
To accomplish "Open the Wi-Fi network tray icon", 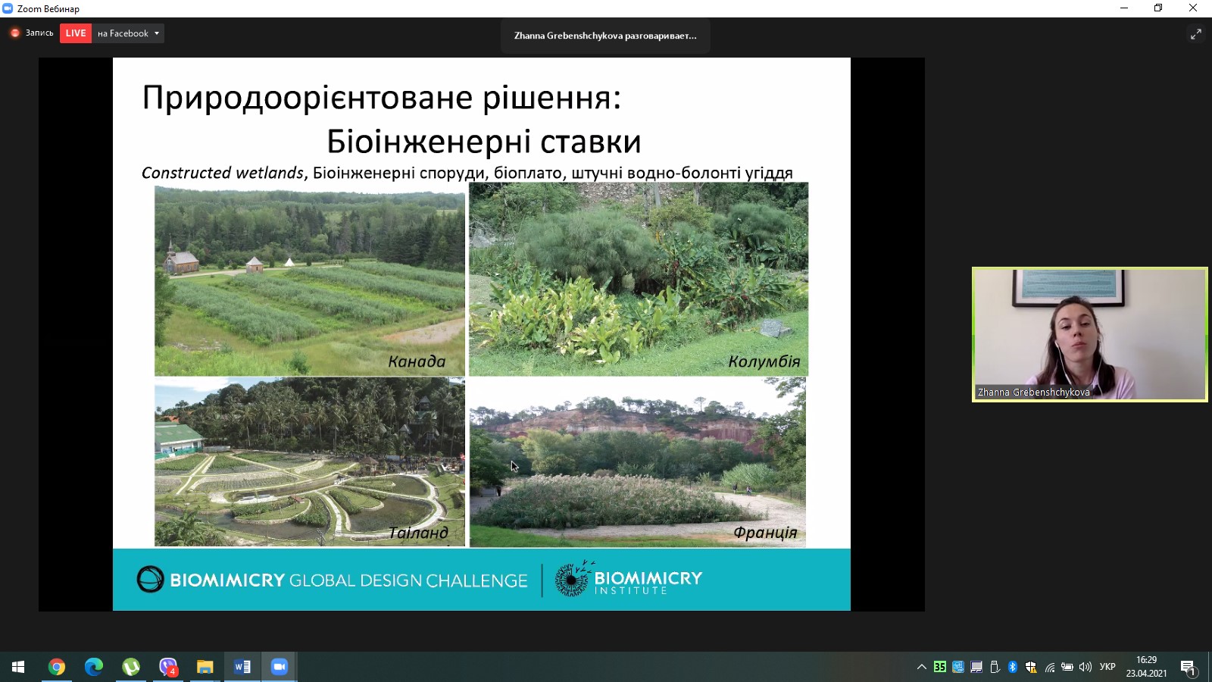I will pos(1050,668).
